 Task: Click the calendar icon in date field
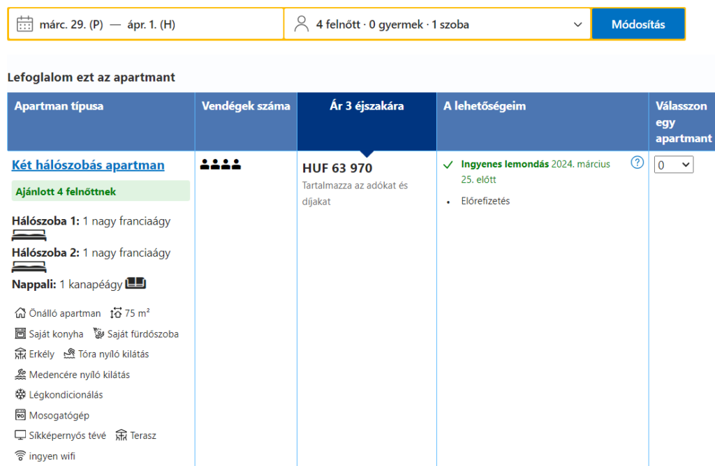click(24, 24)
